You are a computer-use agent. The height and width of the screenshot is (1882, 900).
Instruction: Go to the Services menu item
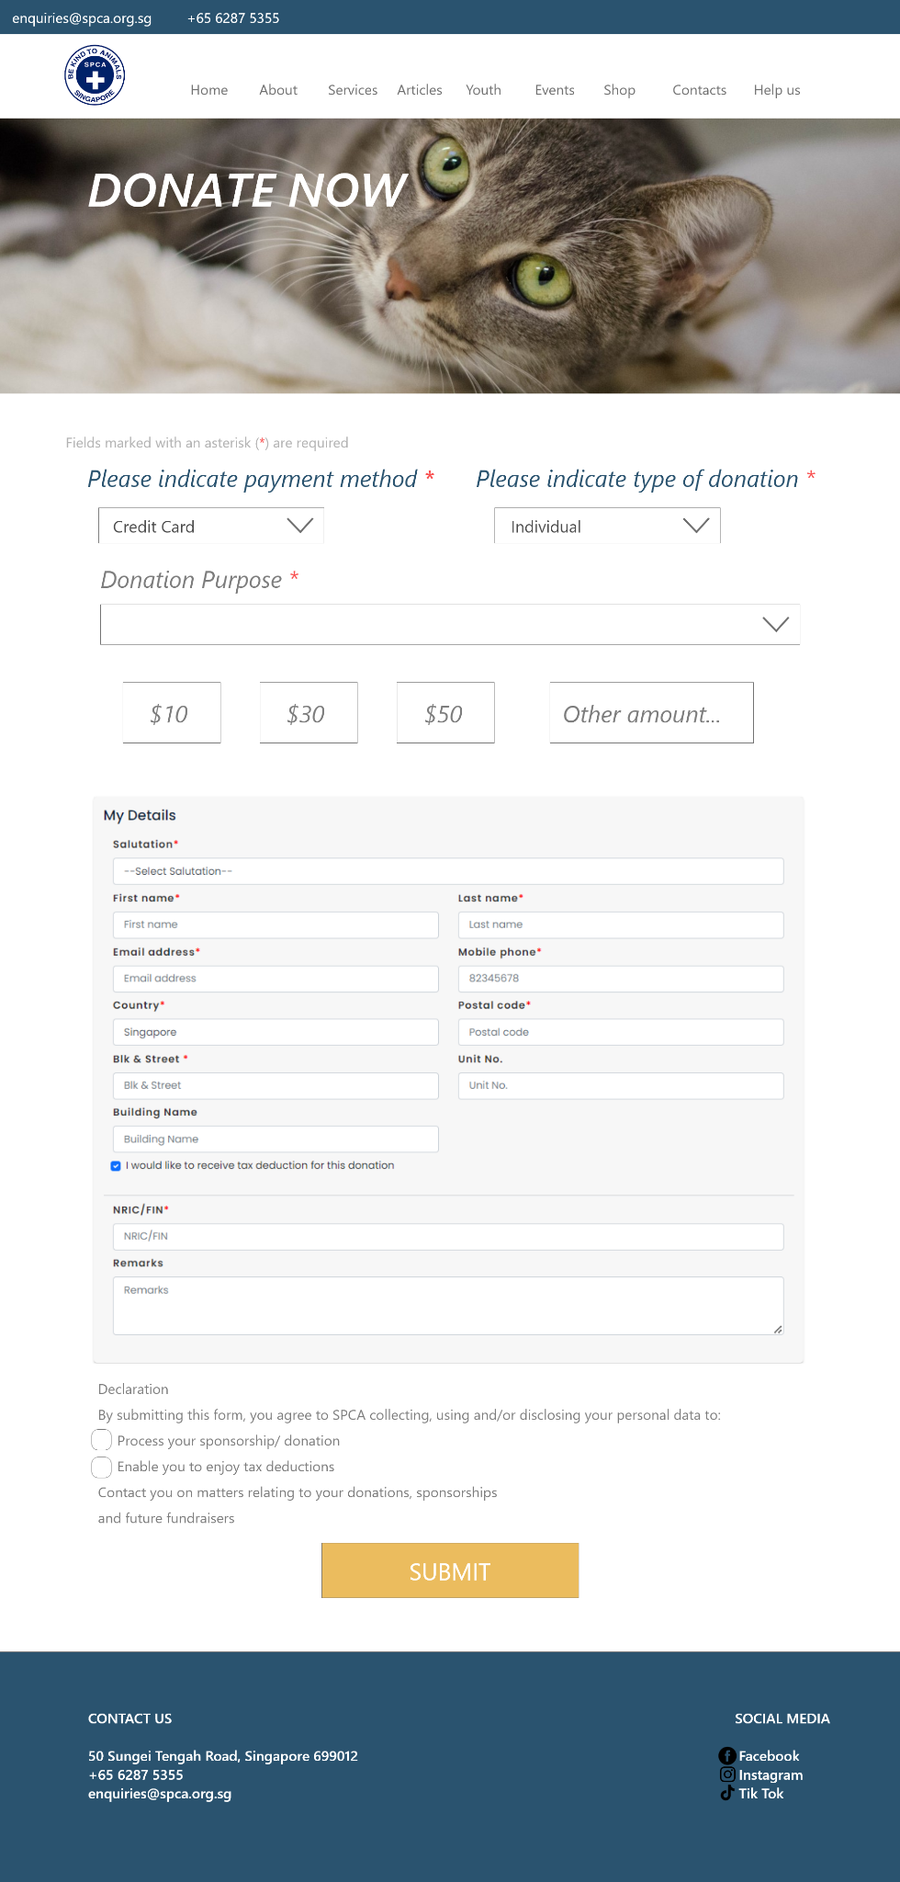pyautogui.click(x=353, y=90)
